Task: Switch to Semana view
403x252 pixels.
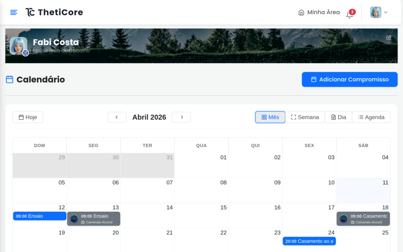Action: pos(305,117)
